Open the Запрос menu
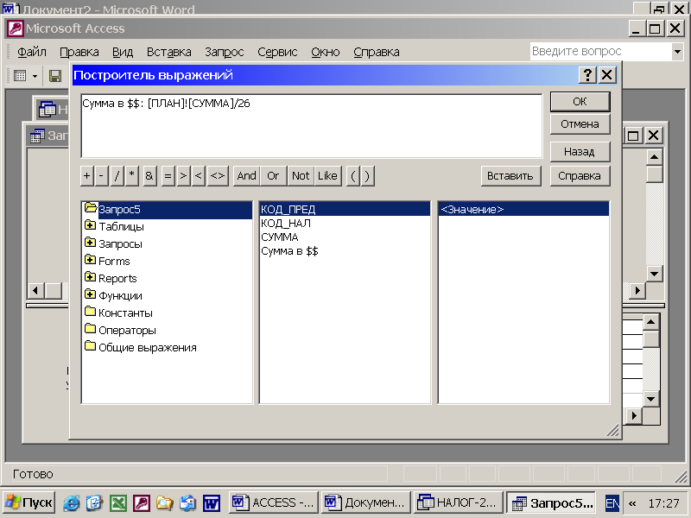 pyautogui.click(x=225, y=52)
